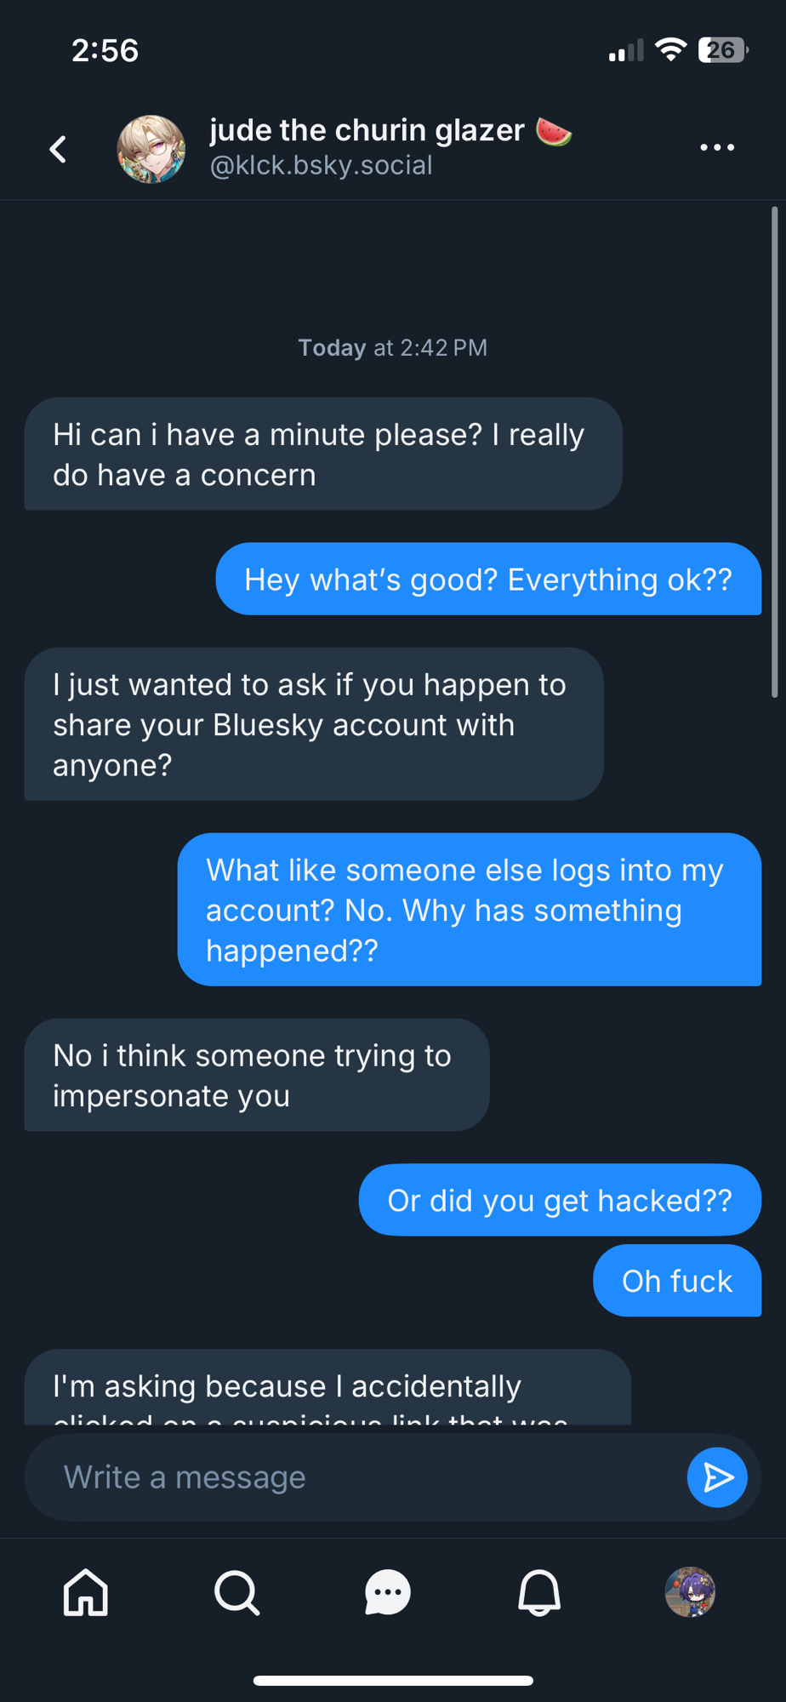Open the Notifications bell tab
The width and height of the screenshot is (786, 1702).
(539, 1592)
